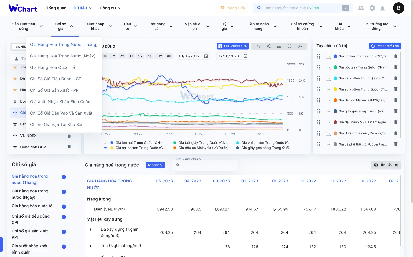Grab drag handle of Giá đường thế giới
This screenshot has height=257, width=413.
click(319, 133)
